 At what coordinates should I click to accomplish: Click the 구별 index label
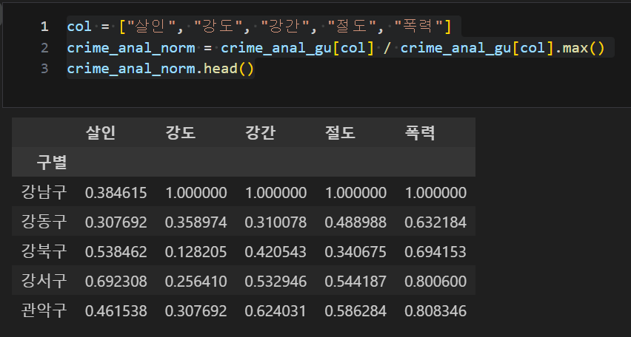point(52,163)
